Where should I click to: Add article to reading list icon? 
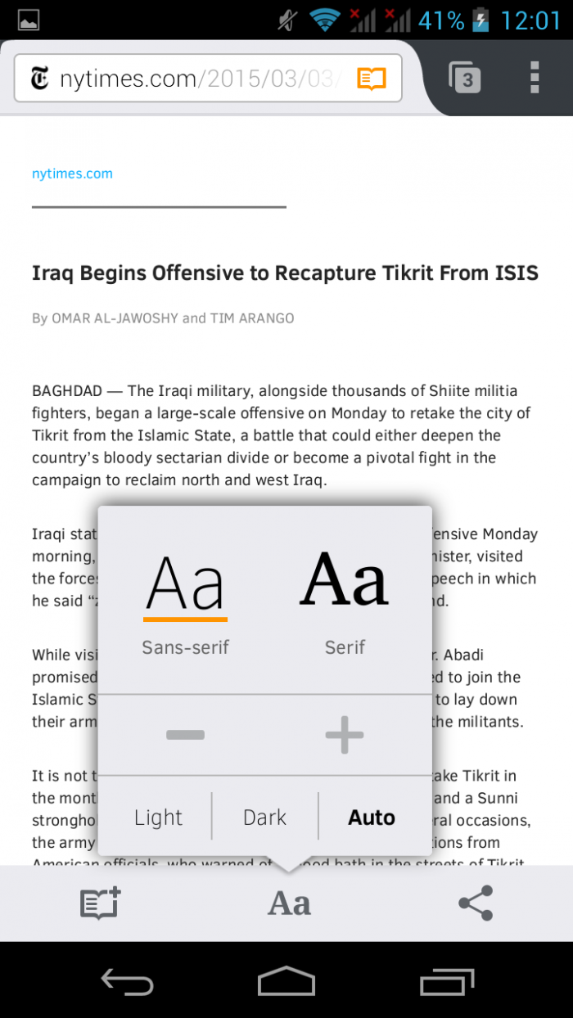point(100,903)
